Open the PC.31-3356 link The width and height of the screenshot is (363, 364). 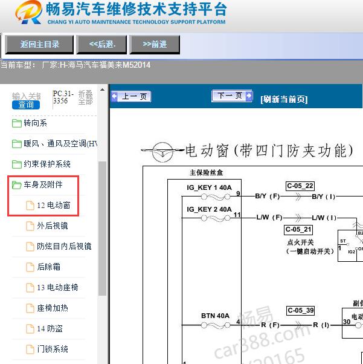pos(63,97)
